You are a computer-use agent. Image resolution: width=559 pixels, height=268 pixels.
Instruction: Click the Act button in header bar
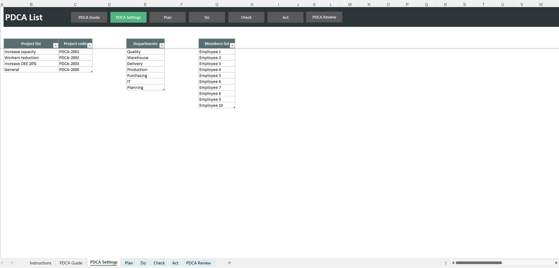coord(285,17)
